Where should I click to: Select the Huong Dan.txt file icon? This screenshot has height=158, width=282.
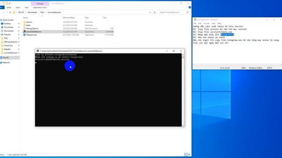point(25,29)
